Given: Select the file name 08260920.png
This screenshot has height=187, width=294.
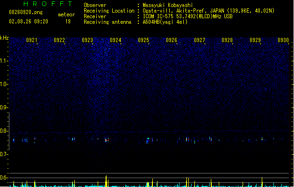Looking at the screenshot, I should pyautogui.click(x=26, y=12).
